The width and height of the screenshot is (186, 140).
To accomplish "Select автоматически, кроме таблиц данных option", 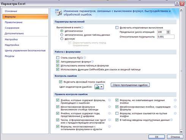I will click(62, 35).
